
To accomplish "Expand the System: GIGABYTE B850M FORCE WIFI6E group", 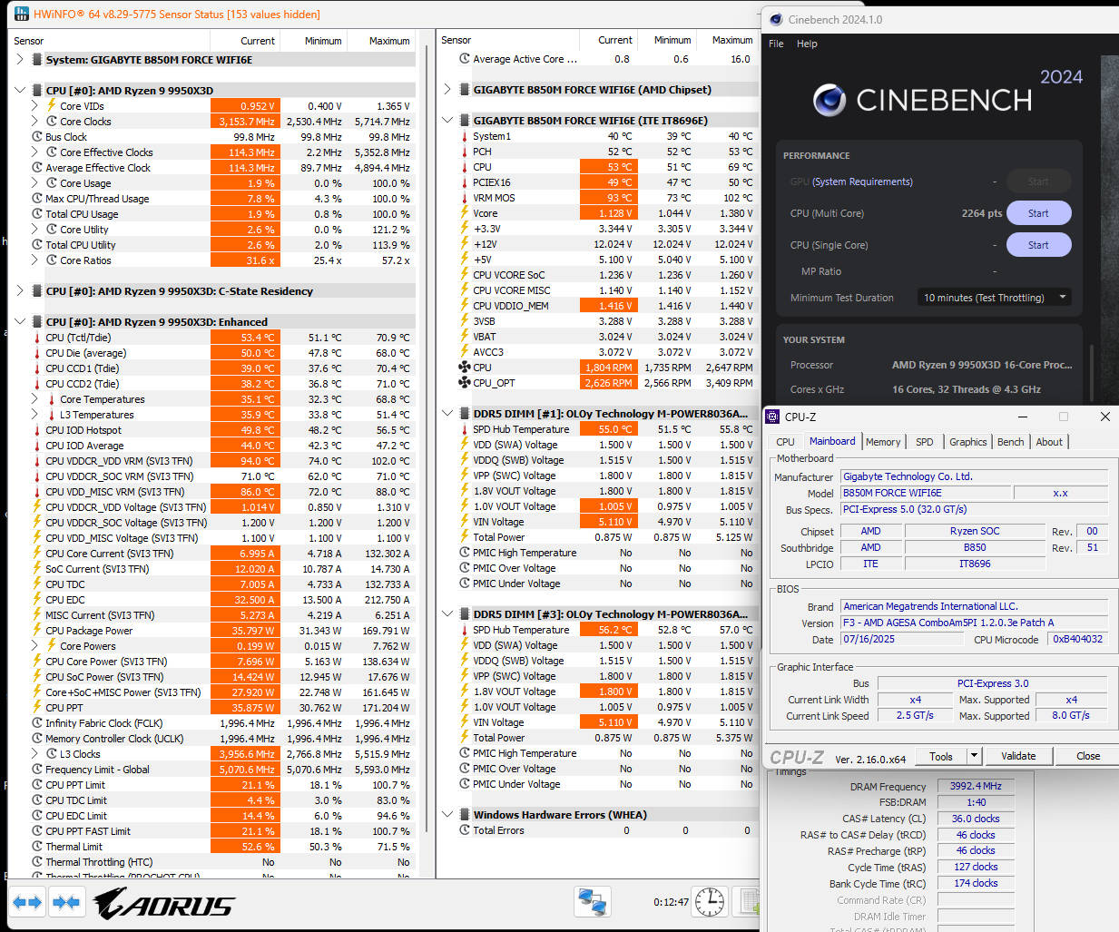I will point(20,60).
